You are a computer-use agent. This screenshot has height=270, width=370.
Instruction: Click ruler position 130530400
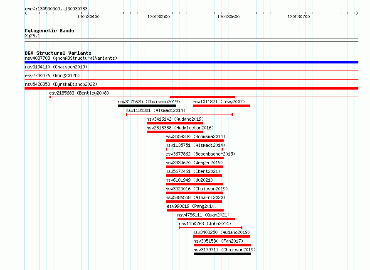click(x=88, y=17)
